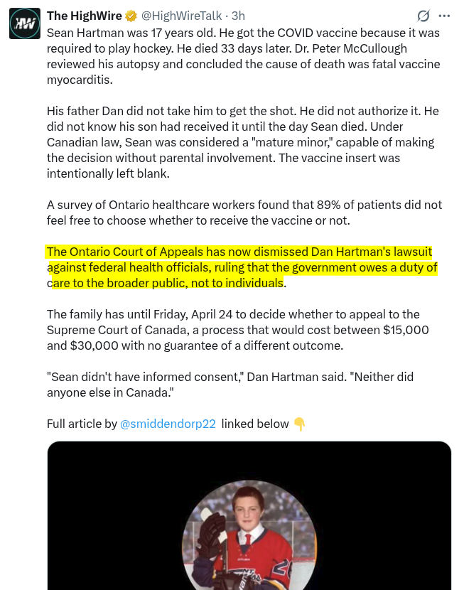Click the 3h post timestamp
Screen dimensions: 464x590
point(238,16)
